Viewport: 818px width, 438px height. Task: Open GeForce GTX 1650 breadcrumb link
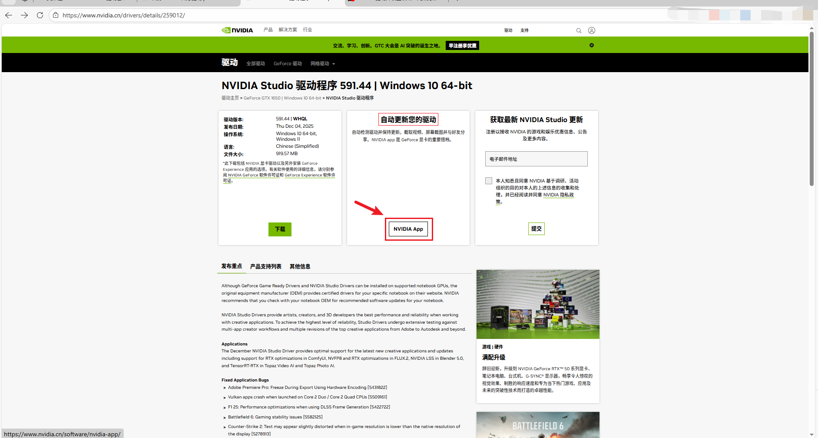point(282,98)
